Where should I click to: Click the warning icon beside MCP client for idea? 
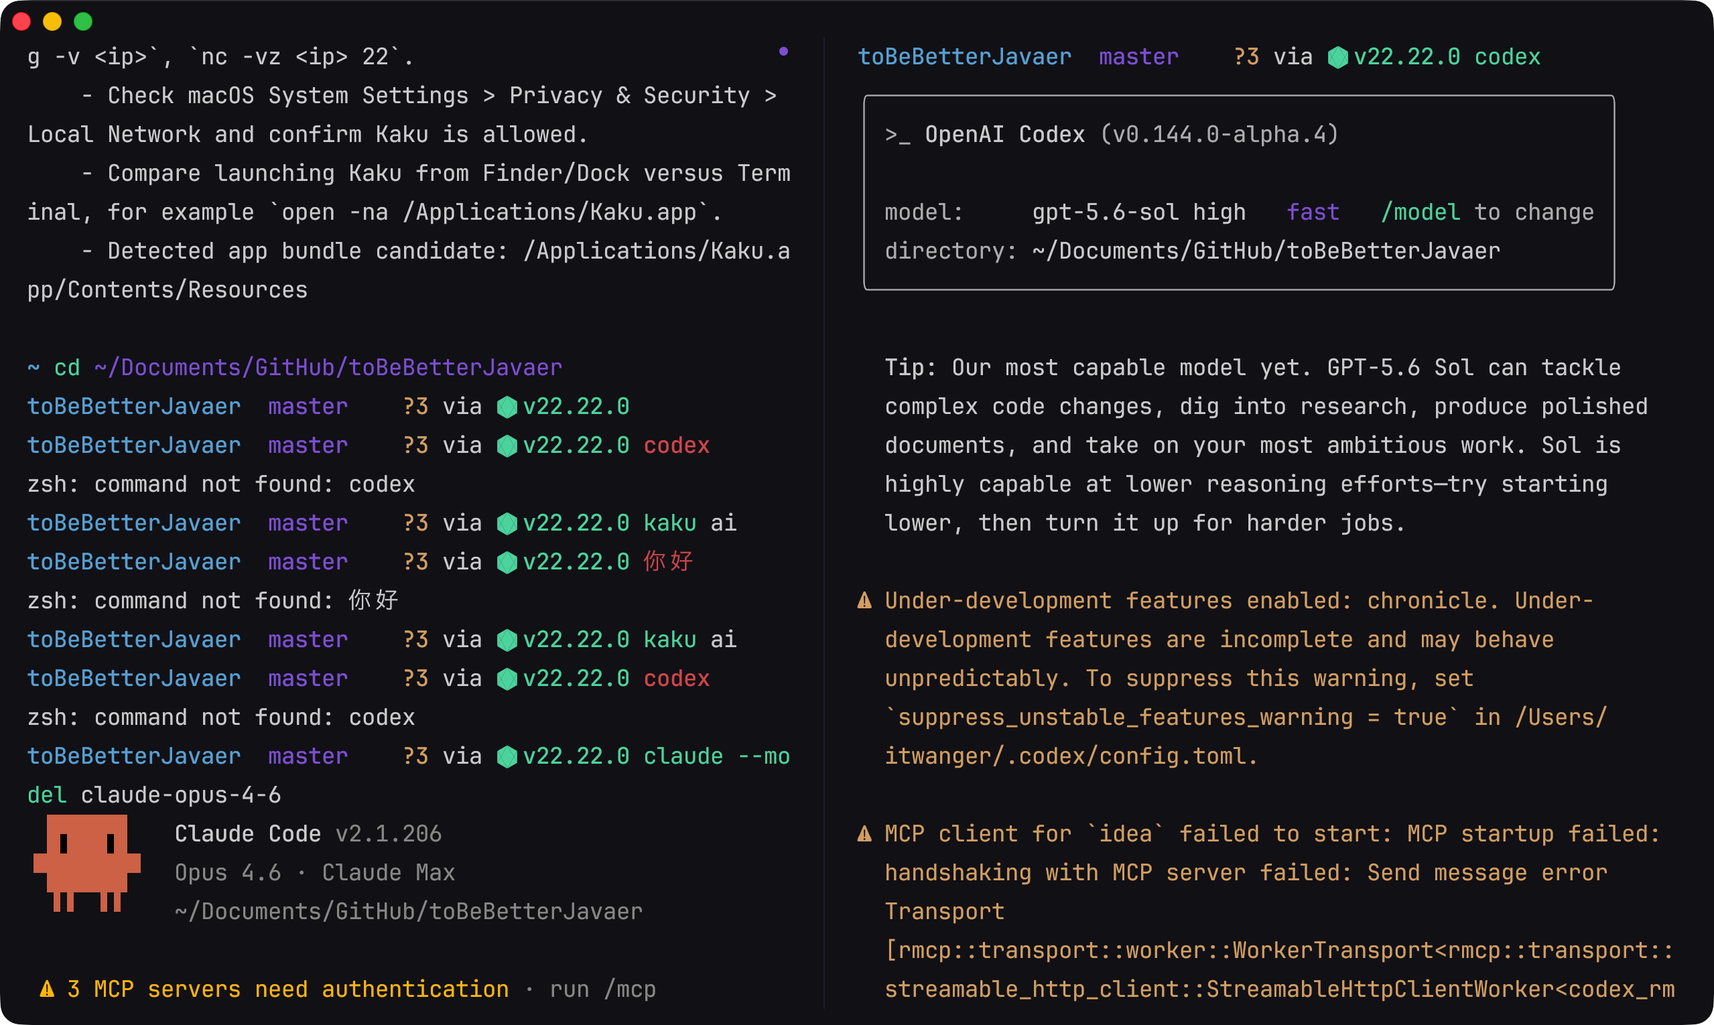click(x=864, y=833)
